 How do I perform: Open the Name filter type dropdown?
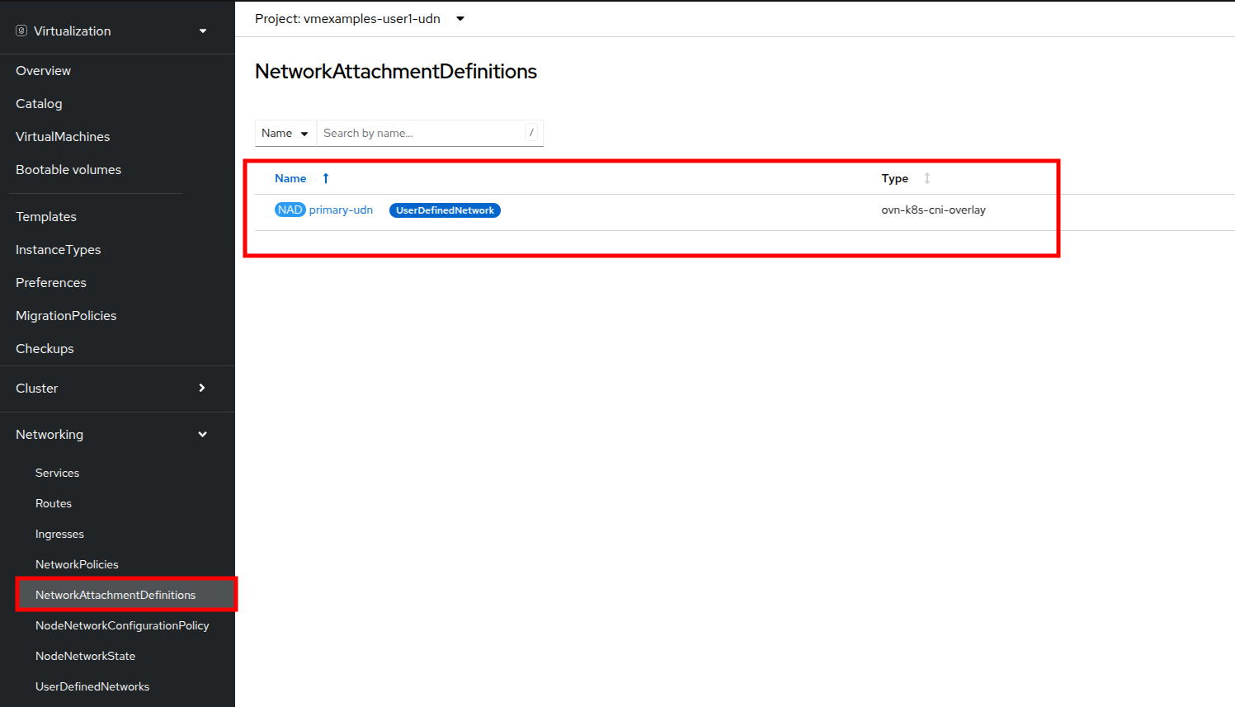point(285,133)
